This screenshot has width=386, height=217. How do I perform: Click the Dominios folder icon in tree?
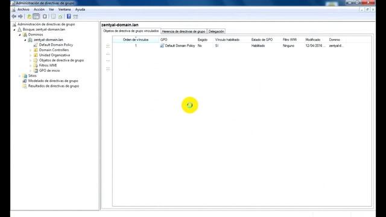coord(25,34)
